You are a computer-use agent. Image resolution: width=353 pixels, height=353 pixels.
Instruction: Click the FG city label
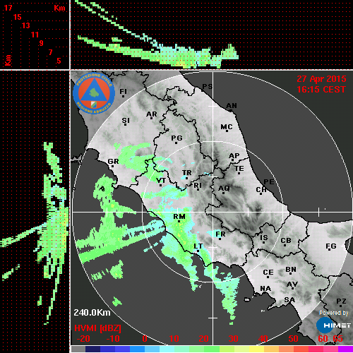point(331,246)
